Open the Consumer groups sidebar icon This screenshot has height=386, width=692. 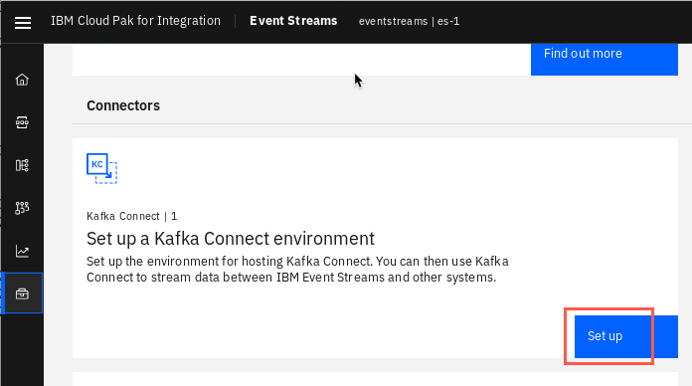tap(22, 208)
